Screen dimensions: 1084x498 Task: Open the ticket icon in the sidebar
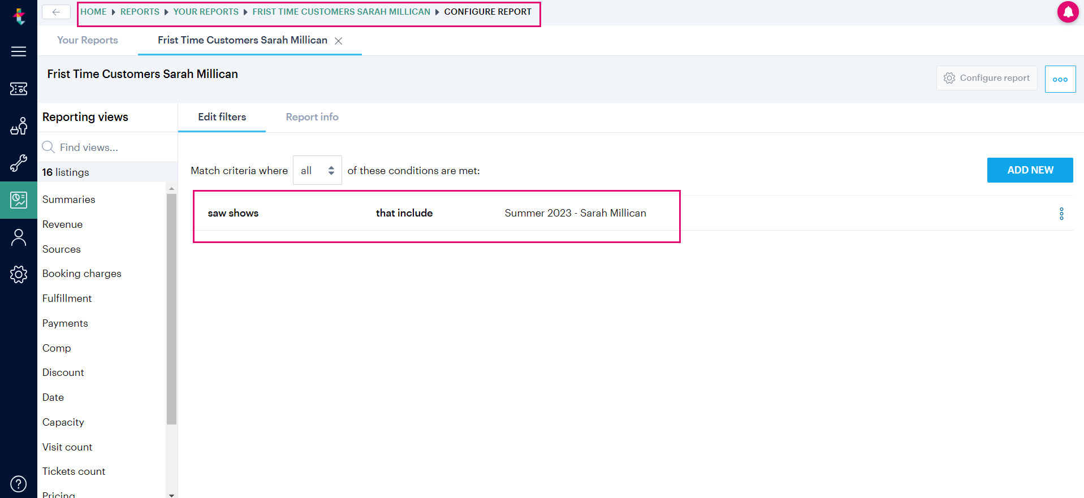click(19, 89)
